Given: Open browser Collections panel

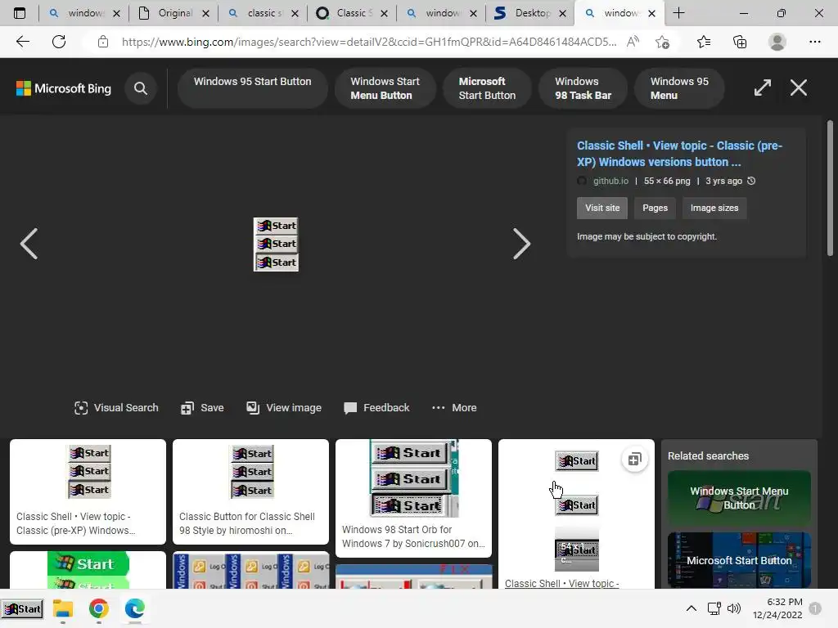Looking at the screenshot, I should [740, 42].
